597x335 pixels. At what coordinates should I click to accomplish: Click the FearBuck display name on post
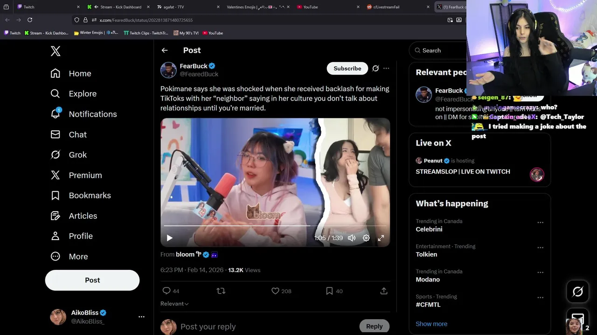click(x=194, y=66)
